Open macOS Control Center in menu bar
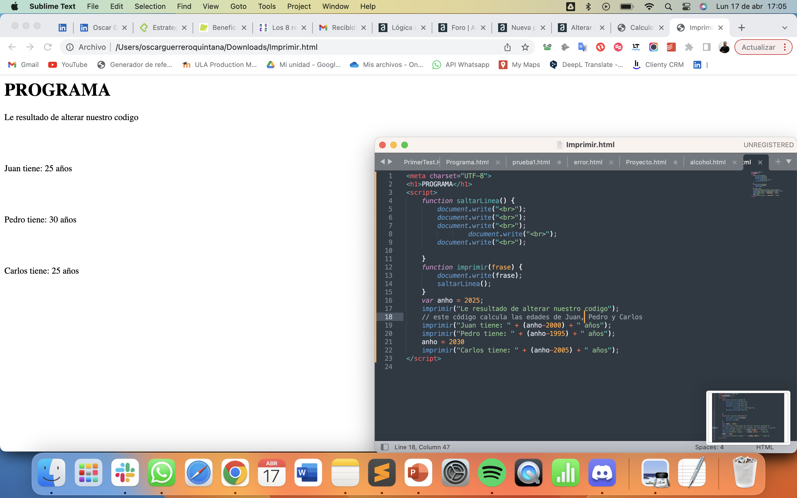797x498 pixels. pyautogui.click(x=686, y=7)
